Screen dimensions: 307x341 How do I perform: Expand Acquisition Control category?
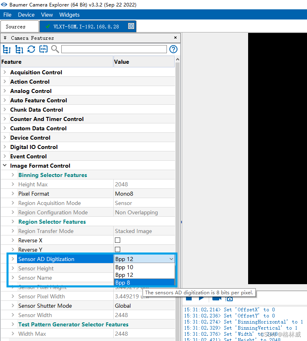[x=5, y=72]
